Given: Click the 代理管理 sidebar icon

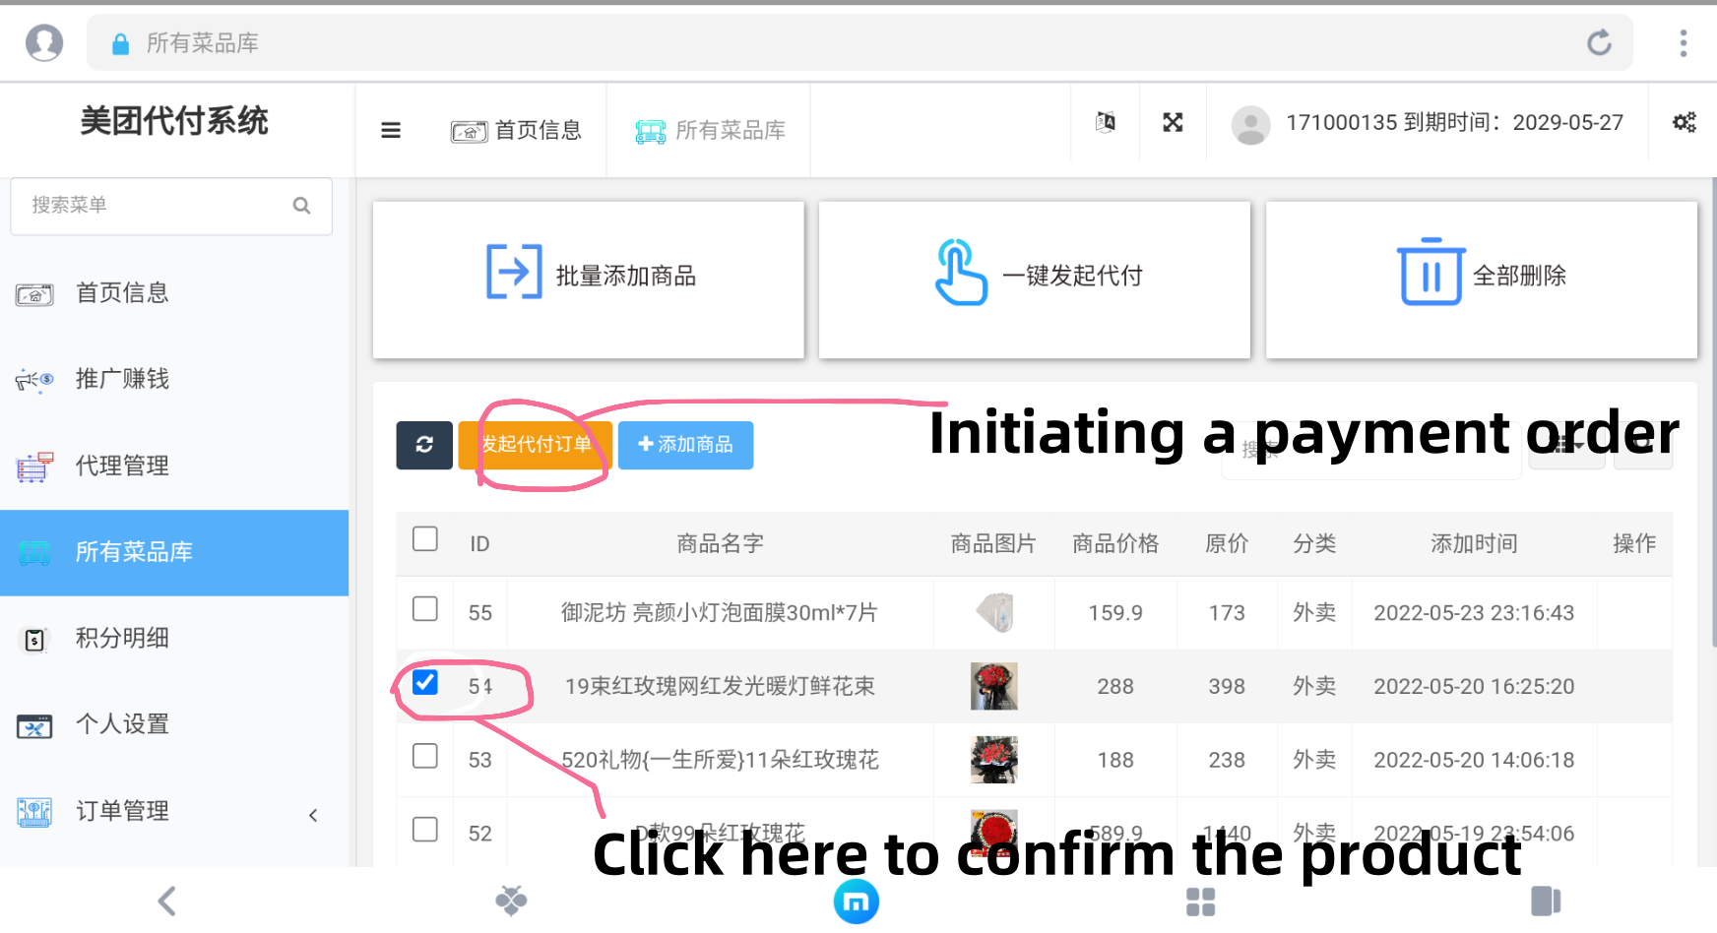Looking at the screenshot, I should (34, 466).
